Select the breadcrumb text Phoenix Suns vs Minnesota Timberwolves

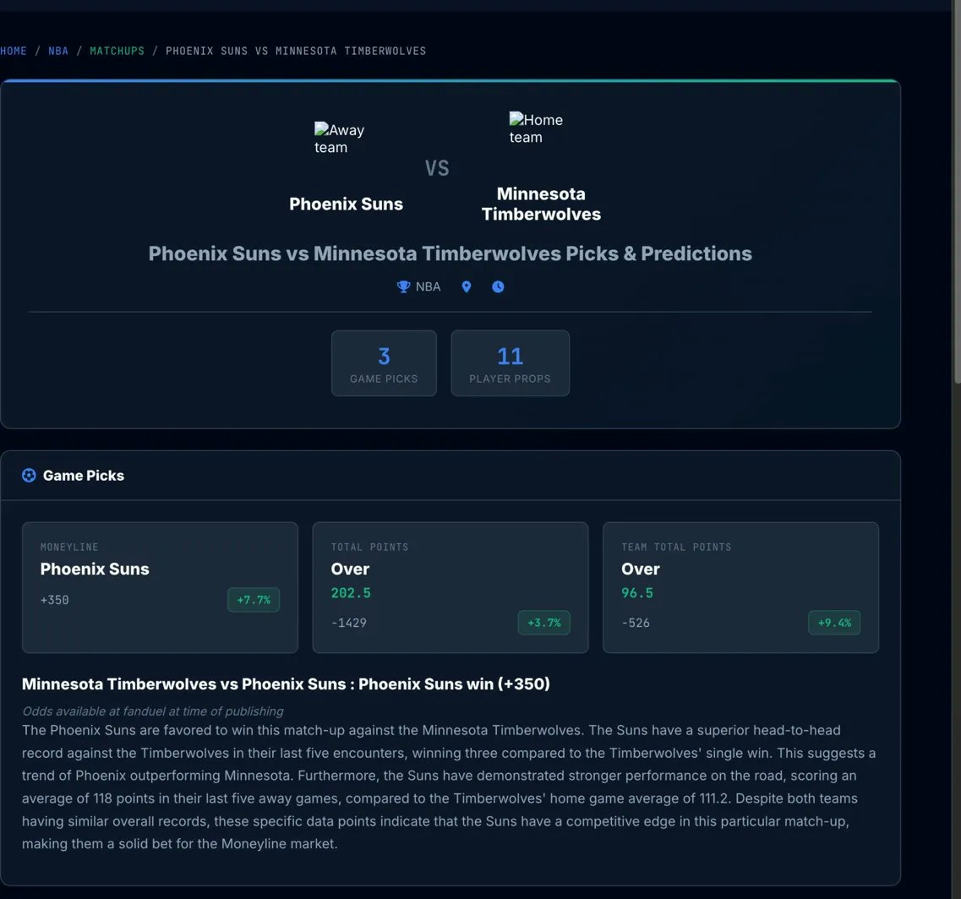296,51
